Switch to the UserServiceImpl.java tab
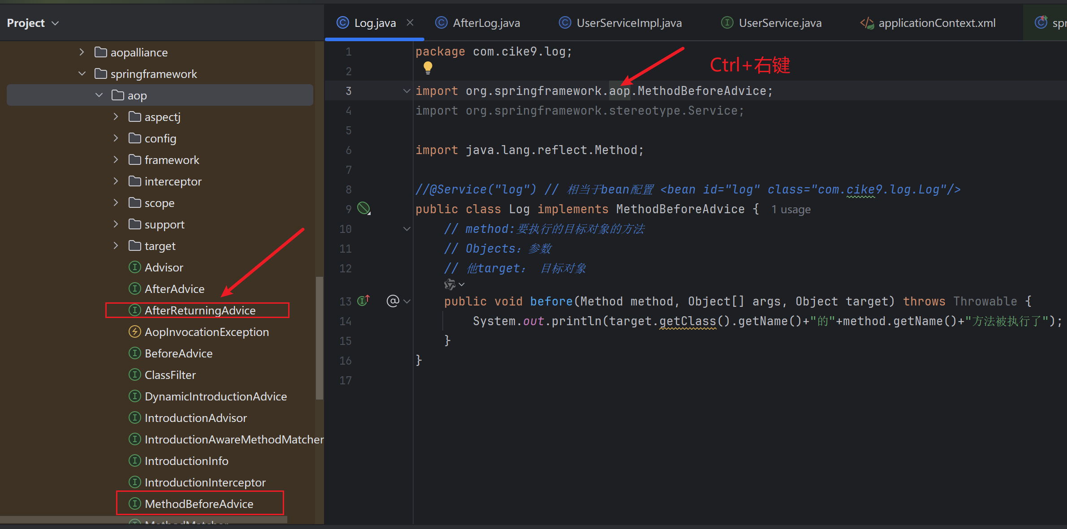This screenshot has width=1067, height=529. pos(621,23)
